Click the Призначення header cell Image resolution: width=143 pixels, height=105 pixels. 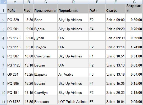tap(46, 9)
